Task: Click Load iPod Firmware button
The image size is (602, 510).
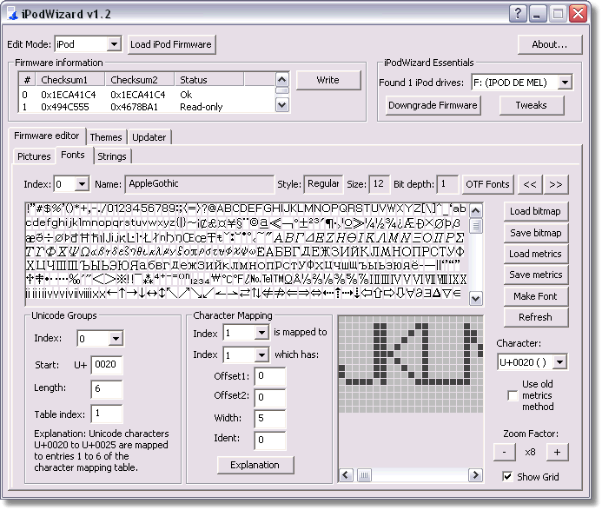Action: tap(170, 44)
